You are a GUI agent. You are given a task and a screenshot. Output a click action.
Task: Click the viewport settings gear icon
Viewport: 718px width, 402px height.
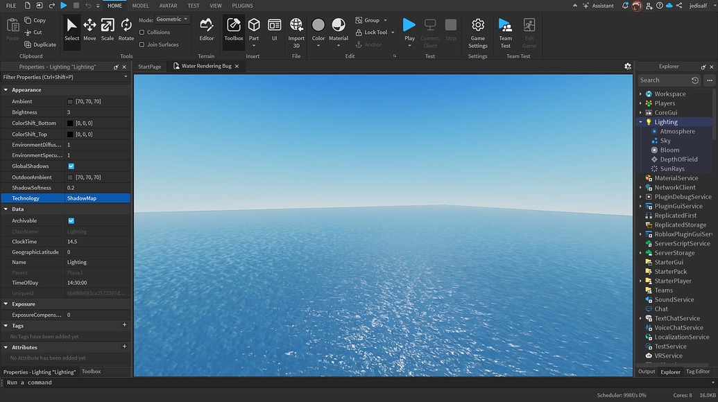(x=628, y=67)
